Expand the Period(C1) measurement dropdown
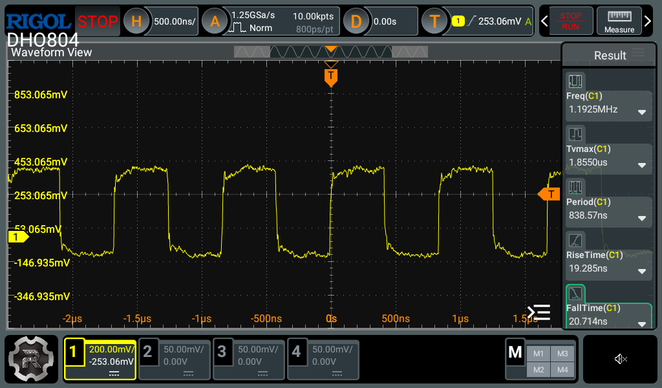 pyautogui.click(x=642, y=217)
